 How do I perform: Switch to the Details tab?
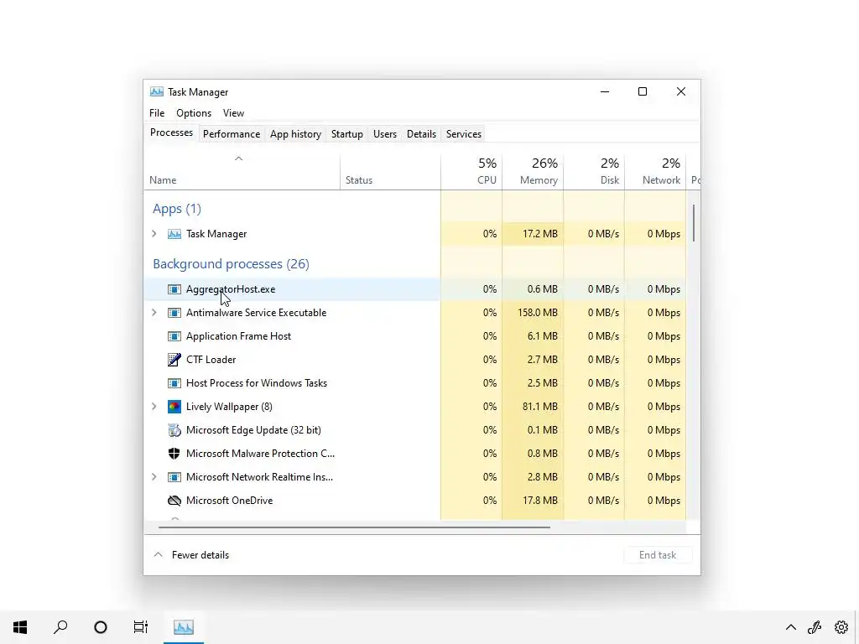tap(421, 134)
